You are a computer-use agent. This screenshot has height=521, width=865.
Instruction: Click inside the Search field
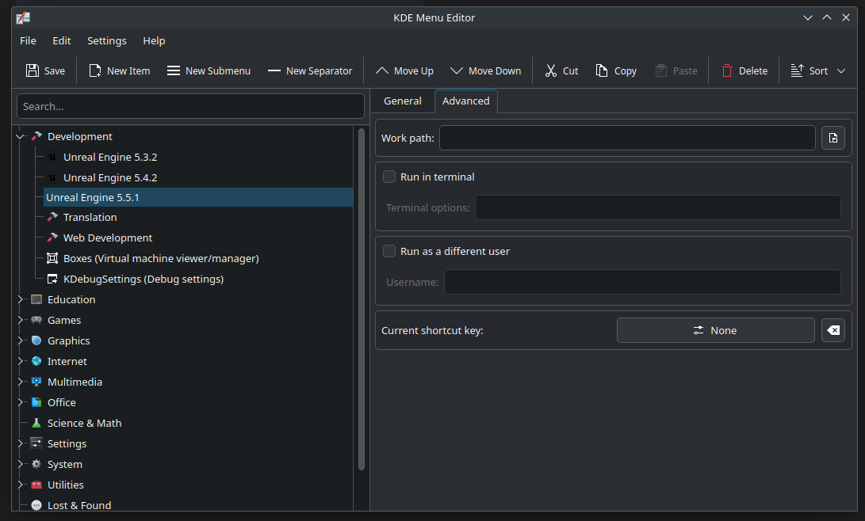click(190, 106)
